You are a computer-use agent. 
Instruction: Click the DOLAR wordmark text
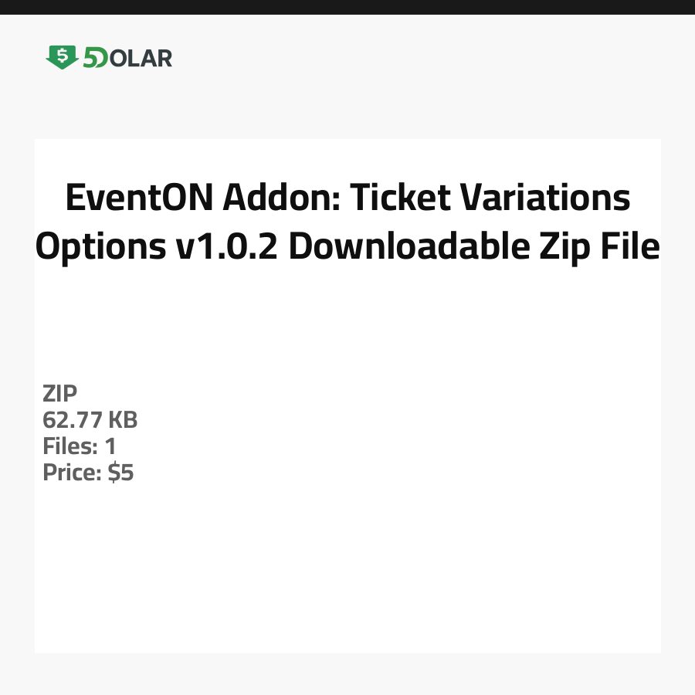[139, 58]
